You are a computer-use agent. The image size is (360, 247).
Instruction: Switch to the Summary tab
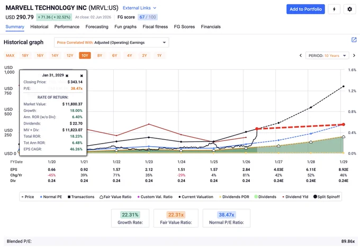point(15,27)
